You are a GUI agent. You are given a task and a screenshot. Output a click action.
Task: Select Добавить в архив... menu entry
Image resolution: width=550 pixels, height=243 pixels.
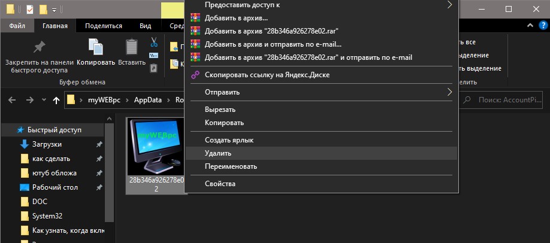[321, 17]
